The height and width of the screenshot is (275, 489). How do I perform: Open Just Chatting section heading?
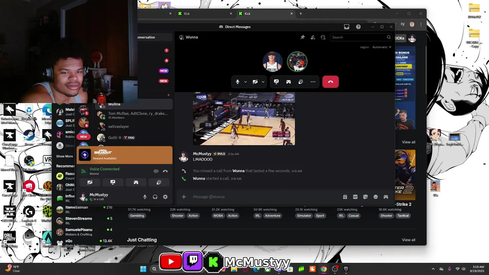pos(142,240)
